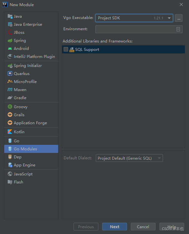Select the App Engine gopher icon
Screen dimensions: 189x234
coord(10,165)
